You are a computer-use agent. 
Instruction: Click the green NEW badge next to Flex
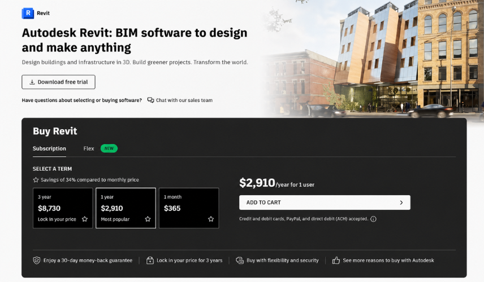pos(109,148)
